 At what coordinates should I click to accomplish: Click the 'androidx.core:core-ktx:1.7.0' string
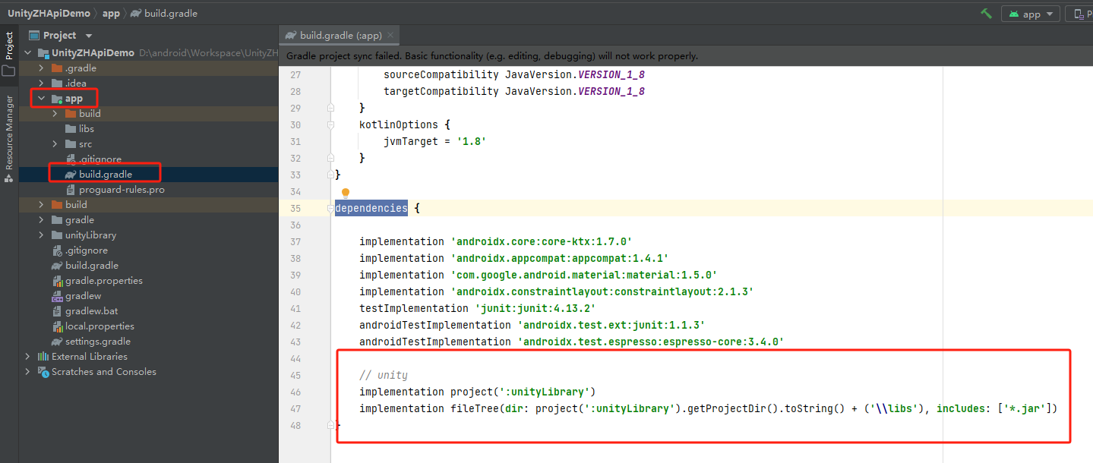(x=542, y=241)
